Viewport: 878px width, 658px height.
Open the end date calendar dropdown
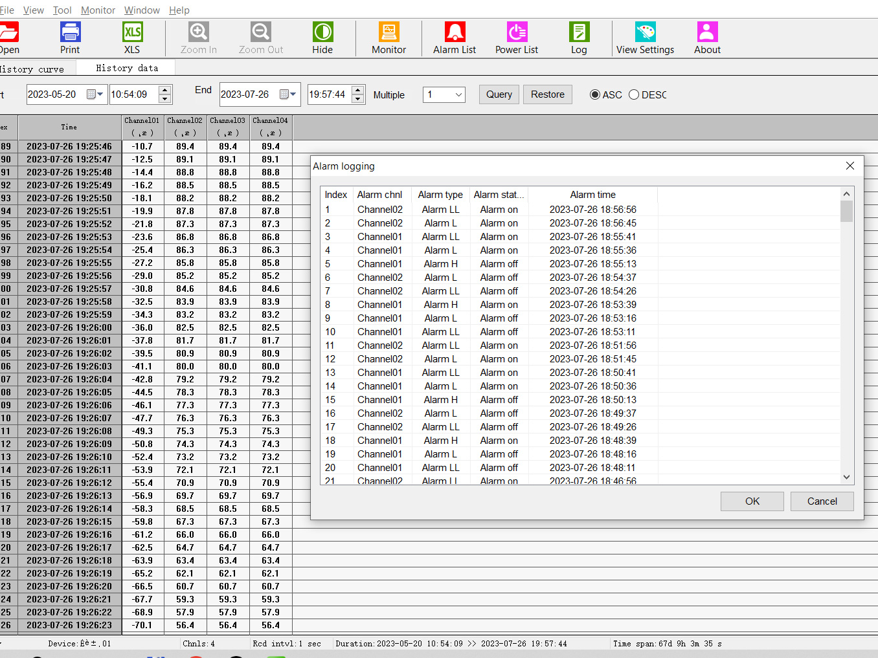click(x=288, y=94)
